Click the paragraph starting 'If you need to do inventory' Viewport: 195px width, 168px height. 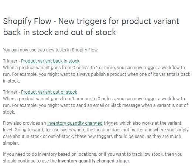point(93,158)
